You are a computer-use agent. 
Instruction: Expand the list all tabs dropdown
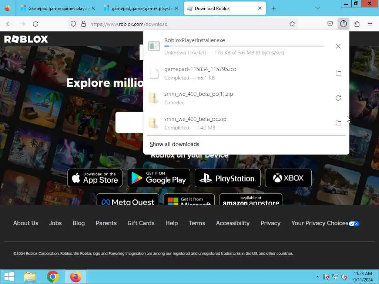[317, 9]
